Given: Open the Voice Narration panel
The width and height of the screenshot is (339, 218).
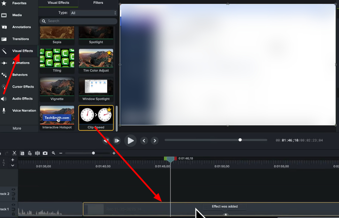Looking at the screenshot, I should 19,110.
